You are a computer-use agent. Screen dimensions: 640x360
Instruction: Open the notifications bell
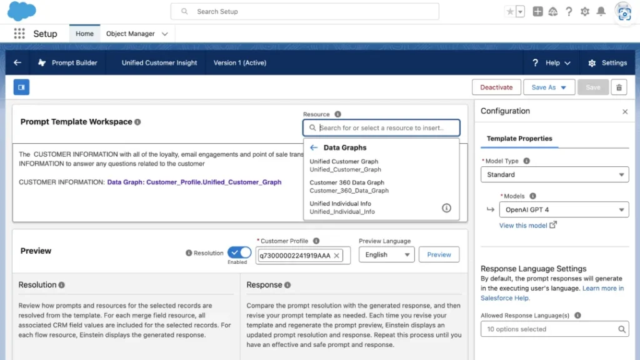(601, 11)
